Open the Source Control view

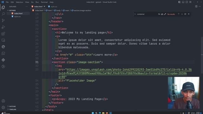[3, 20]
